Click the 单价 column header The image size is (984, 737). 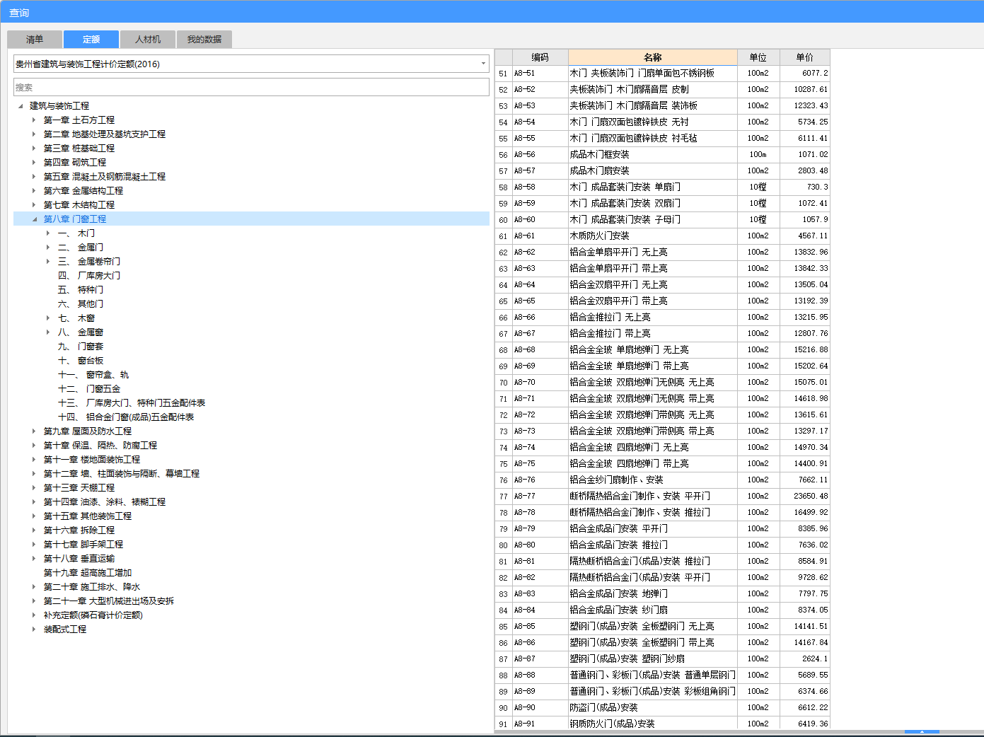(x=805, y=57)
